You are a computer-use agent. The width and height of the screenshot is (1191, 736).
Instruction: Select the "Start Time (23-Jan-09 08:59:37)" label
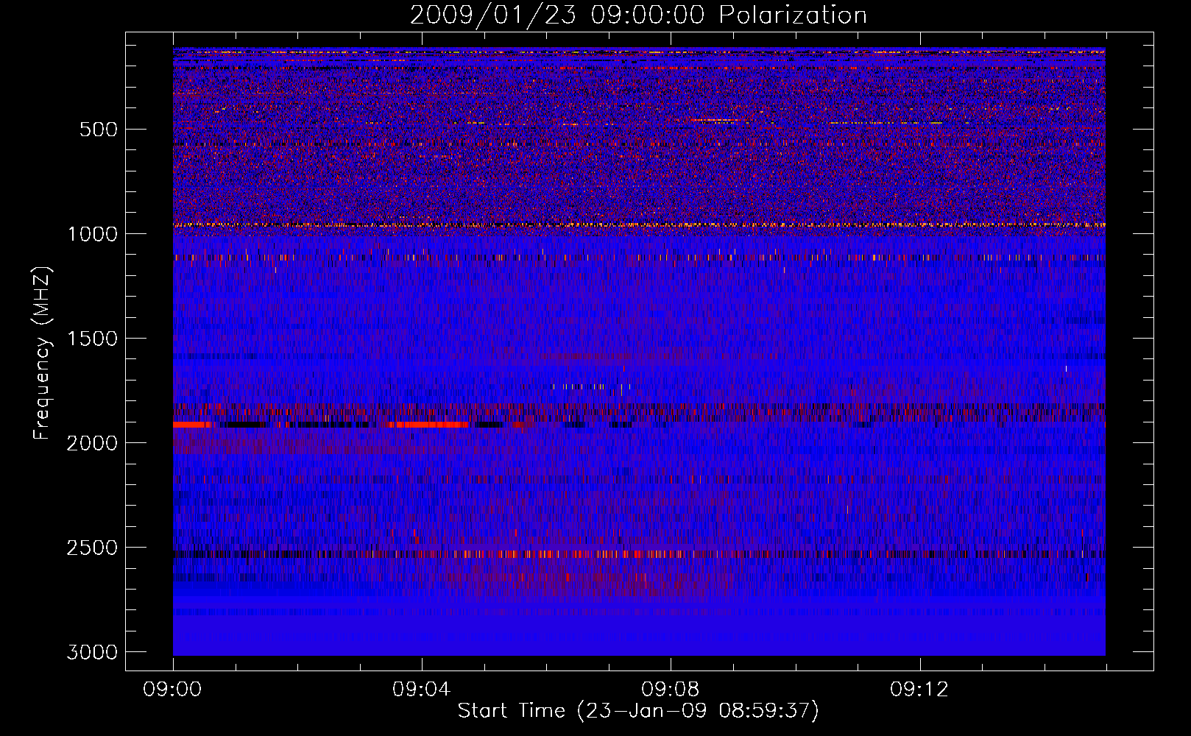(x=638, y=711)
